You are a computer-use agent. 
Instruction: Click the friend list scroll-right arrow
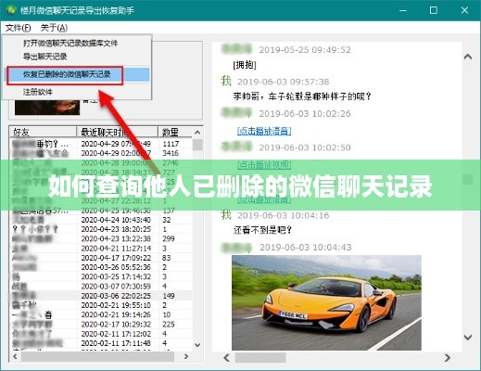point(186,356)
